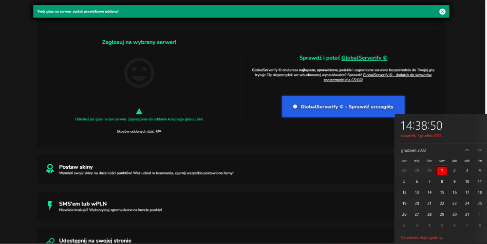
Task: Click the green warning triangle icon
Action: click(x=139, y=111)
